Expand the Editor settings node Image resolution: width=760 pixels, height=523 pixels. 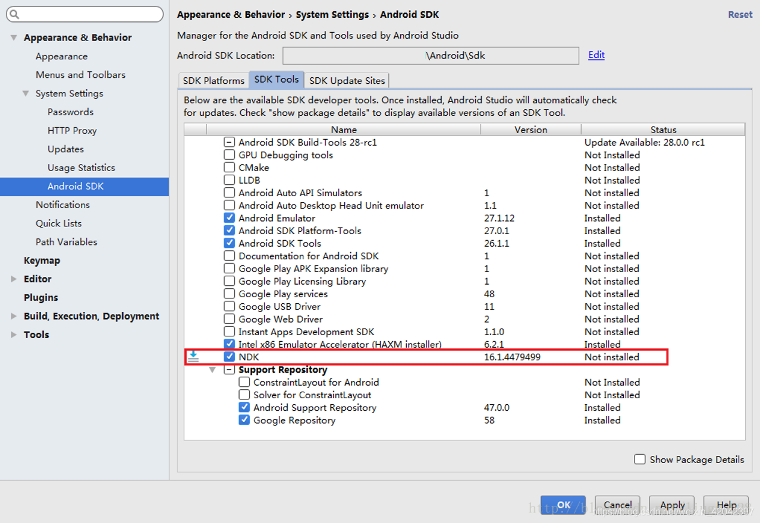point(13,279)
